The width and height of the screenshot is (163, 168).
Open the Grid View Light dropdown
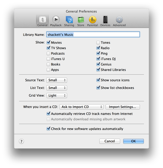(57, 96)
